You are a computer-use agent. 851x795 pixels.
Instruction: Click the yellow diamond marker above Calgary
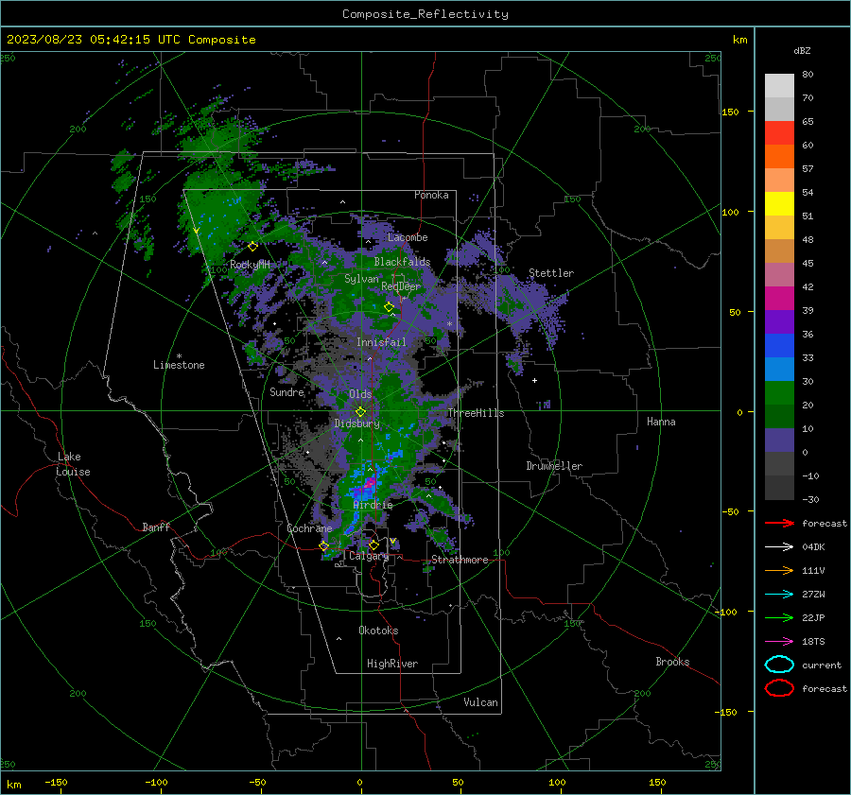click(x=373, y=544)
